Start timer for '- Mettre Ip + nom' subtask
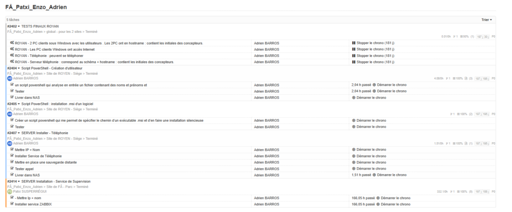The image size is (512, 212). point(393,198)
